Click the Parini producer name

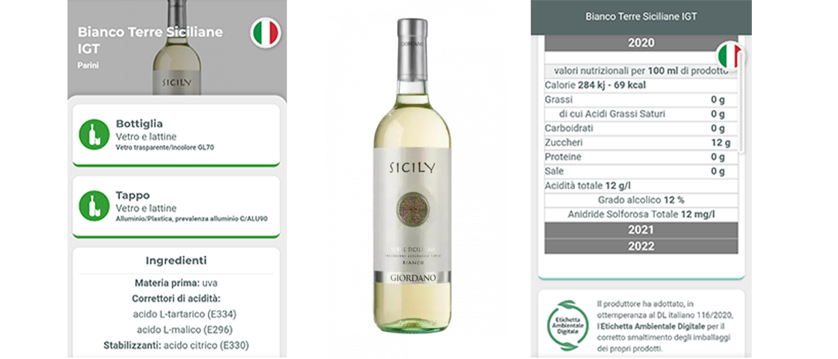(88, 65)
